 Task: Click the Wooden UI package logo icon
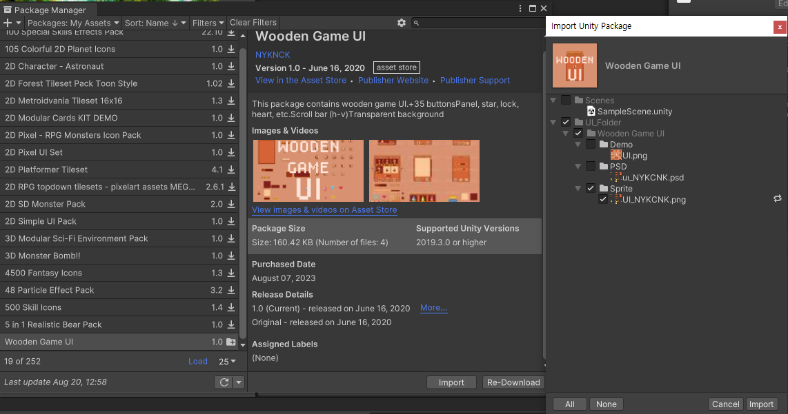click(x=574, y=65)
